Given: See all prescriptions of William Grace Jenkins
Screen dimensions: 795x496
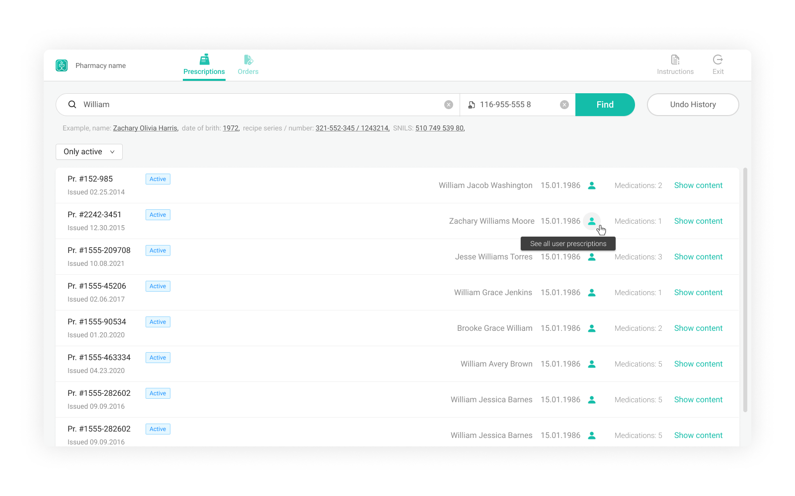Looking at the screenshot, I should pyautogui.click(x=592, y=293).
